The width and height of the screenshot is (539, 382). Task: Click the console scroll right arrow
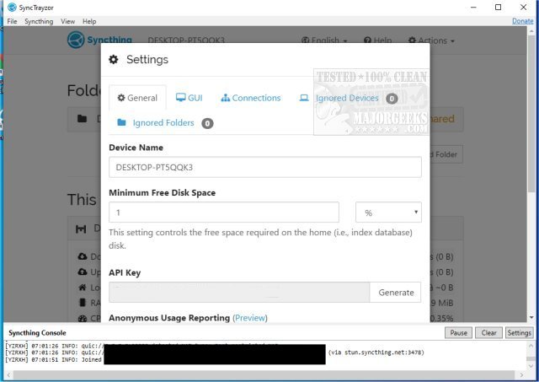pos(521,375)
